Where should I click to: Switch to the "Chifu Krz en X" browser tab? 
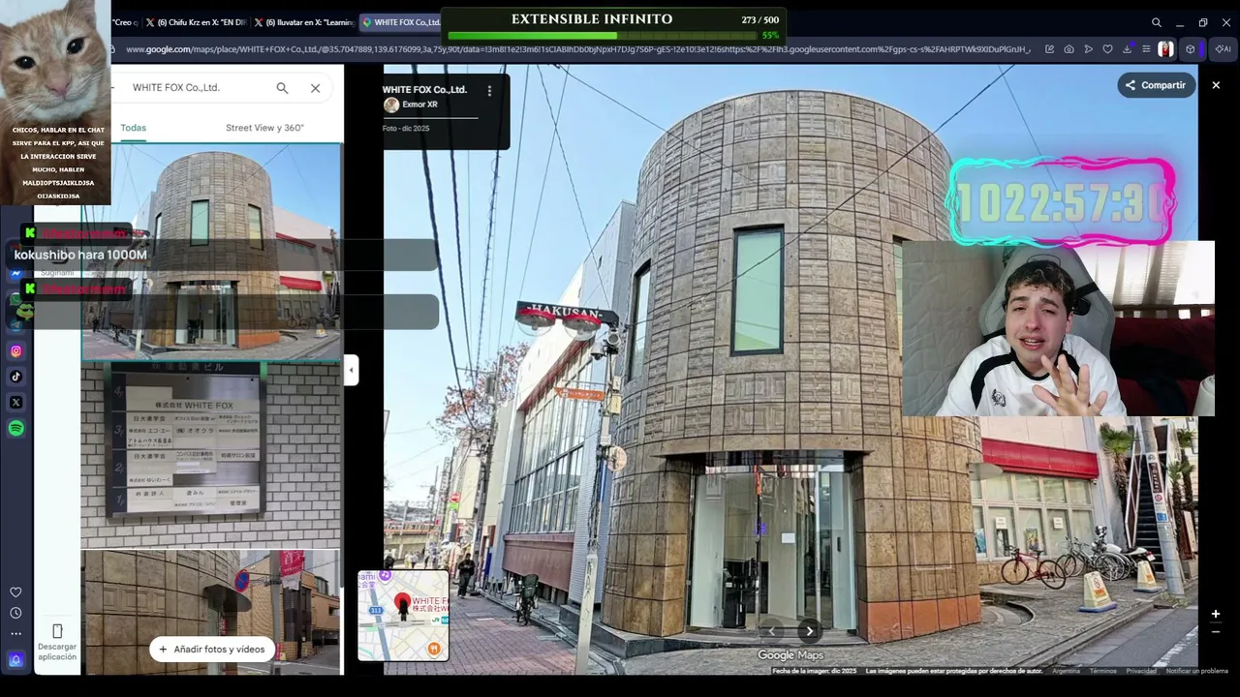pos(197,22)
